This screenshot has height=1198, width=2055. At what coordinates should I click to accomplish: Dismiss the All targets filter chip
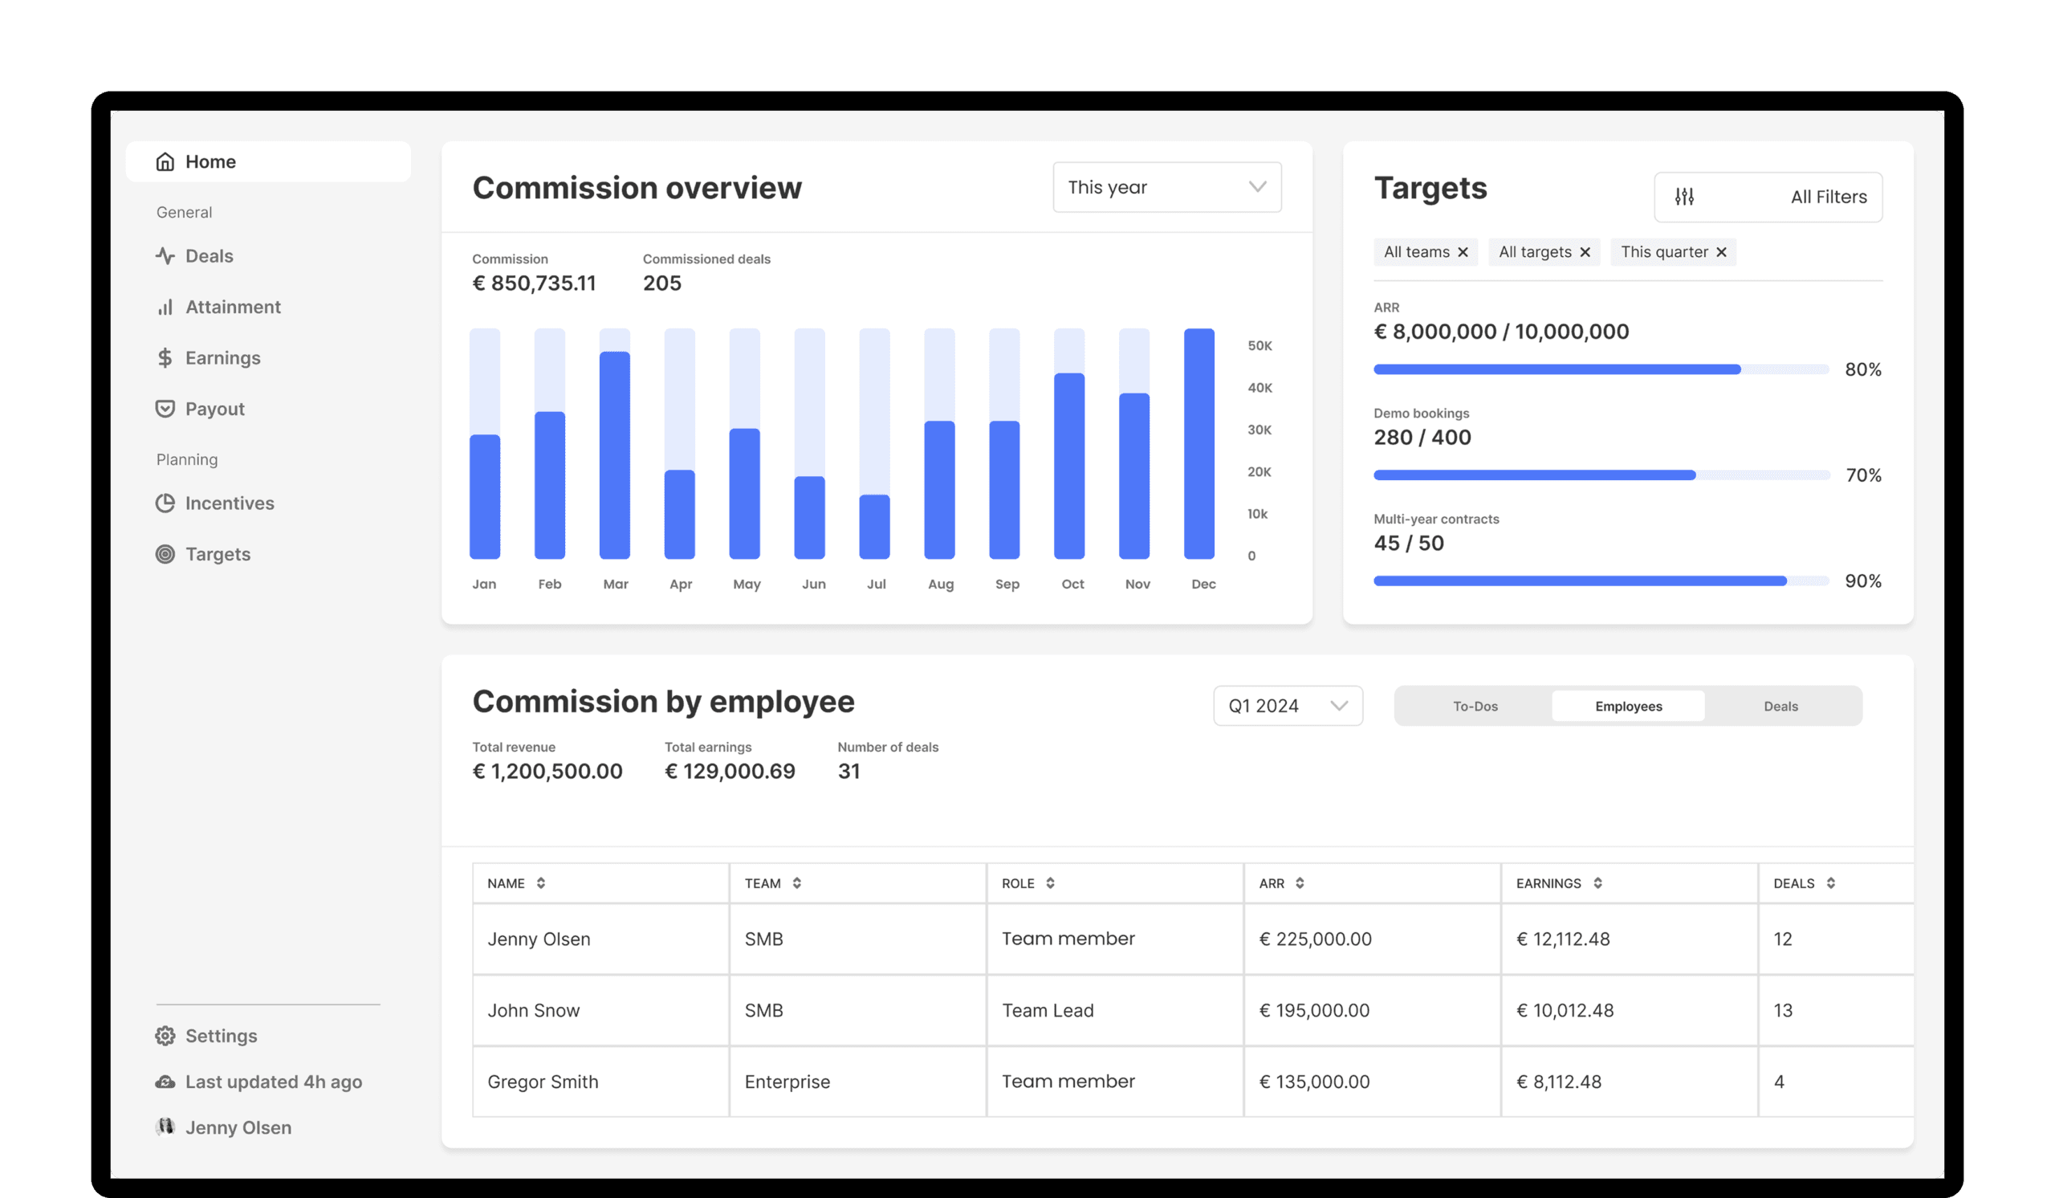tap(1586, 252)
